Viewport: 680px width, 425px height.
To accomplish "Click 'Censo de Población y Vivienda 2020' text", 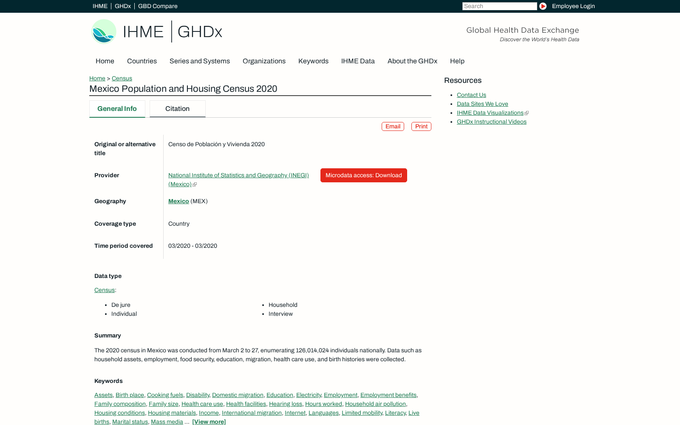I will [x=216, y=144].
